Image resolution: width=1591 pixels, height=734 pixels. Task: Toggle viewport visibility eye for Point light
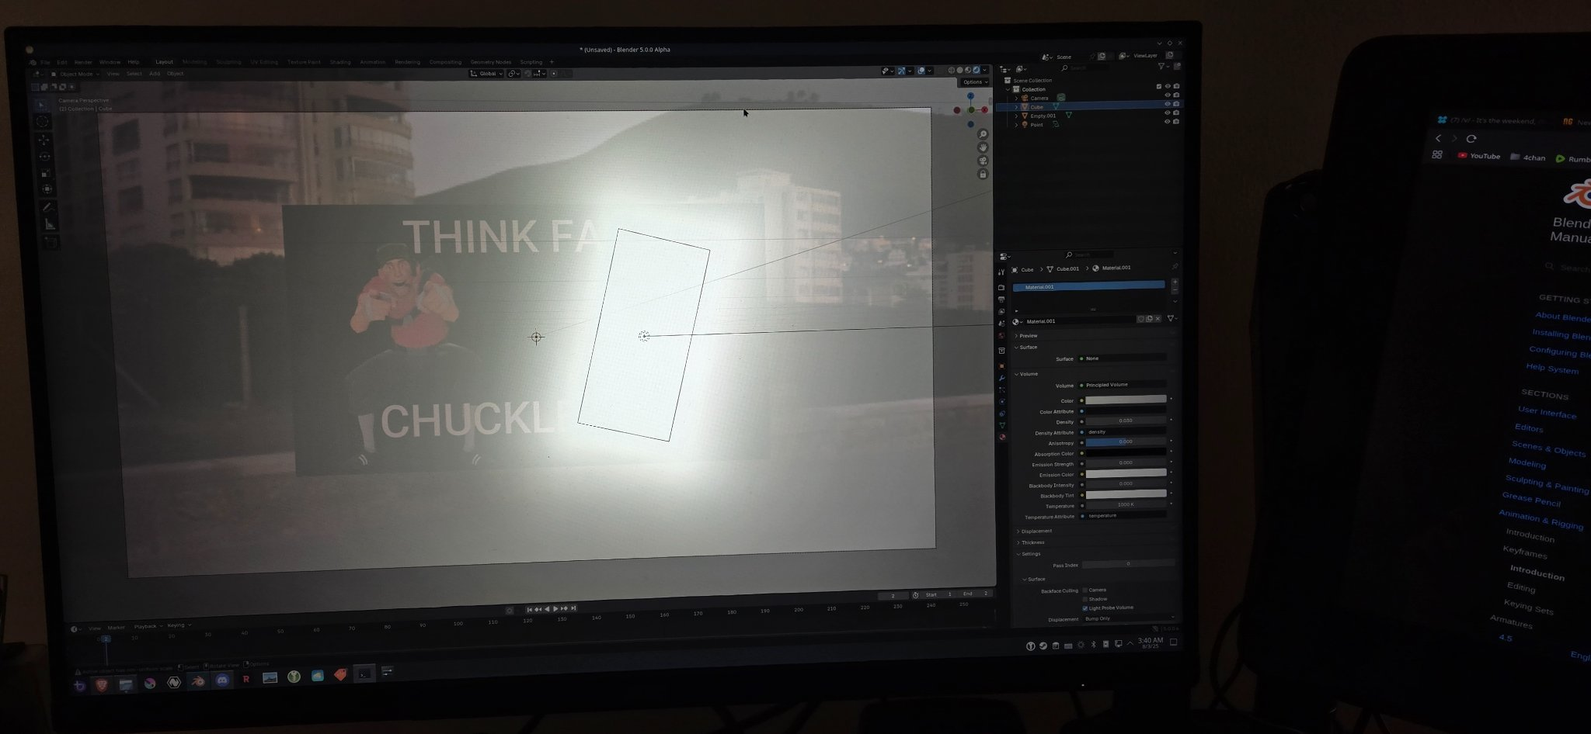coord(1168,122)
